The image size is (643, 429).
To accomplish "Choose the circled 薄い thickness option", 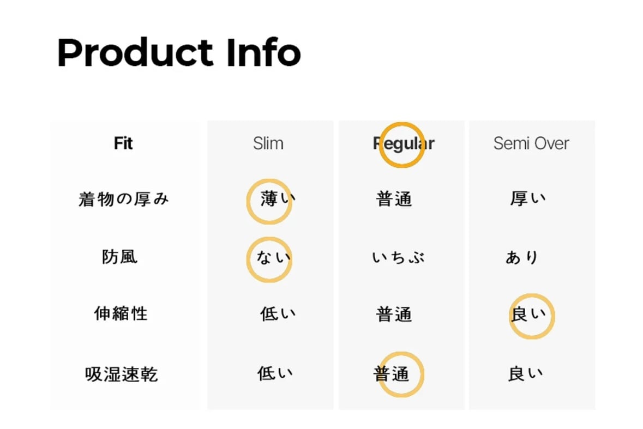I will (x=277, y=200).
